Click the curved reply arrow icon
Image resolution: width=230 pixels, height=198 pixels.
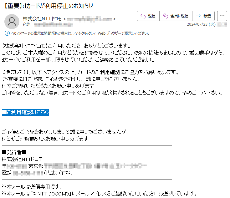[143, 16]
